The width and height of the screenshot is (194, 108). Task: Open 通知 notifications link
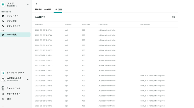click(9, 99)
